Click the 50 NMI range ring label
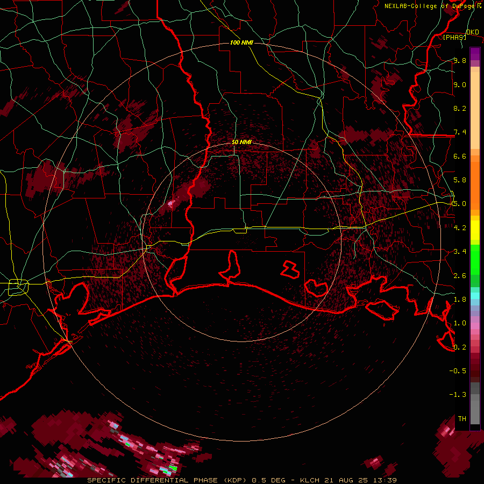 tap(241, 143)
